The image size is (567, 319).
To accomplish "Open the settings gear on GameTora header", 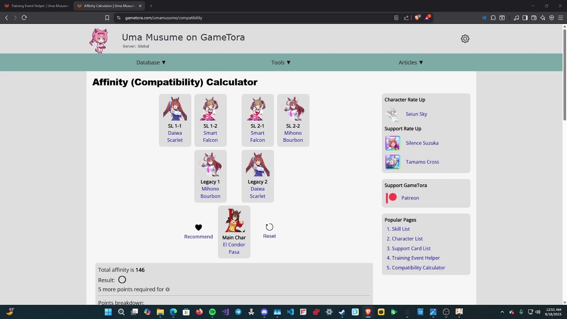I will point(465,39).
